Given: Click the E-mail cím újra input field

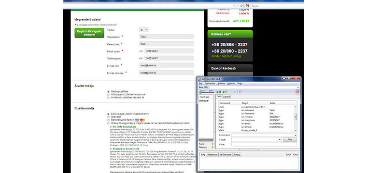Looking at the screenshot, I should (166, 73).
